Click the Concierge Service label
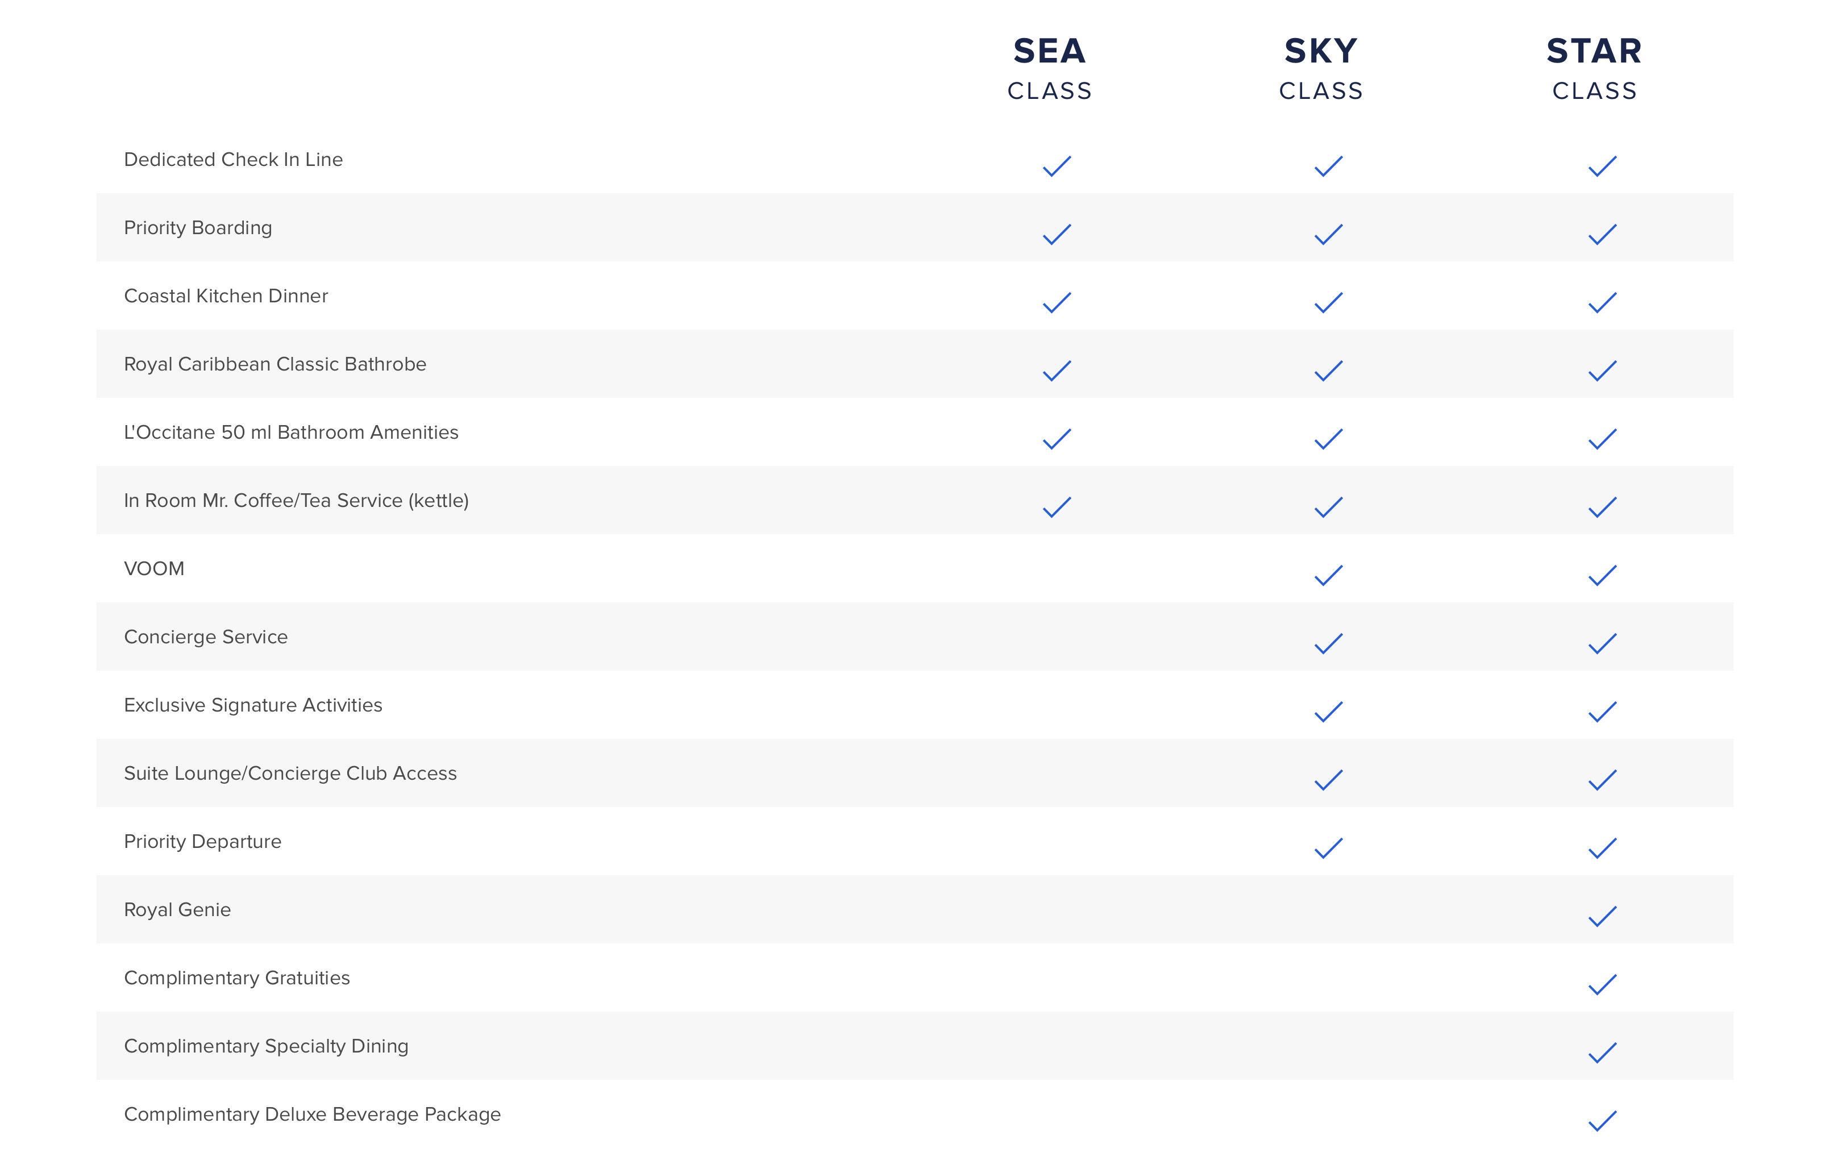This screenshot has height=1173, width=1846. pyautogui.click(x=205, y=638)
